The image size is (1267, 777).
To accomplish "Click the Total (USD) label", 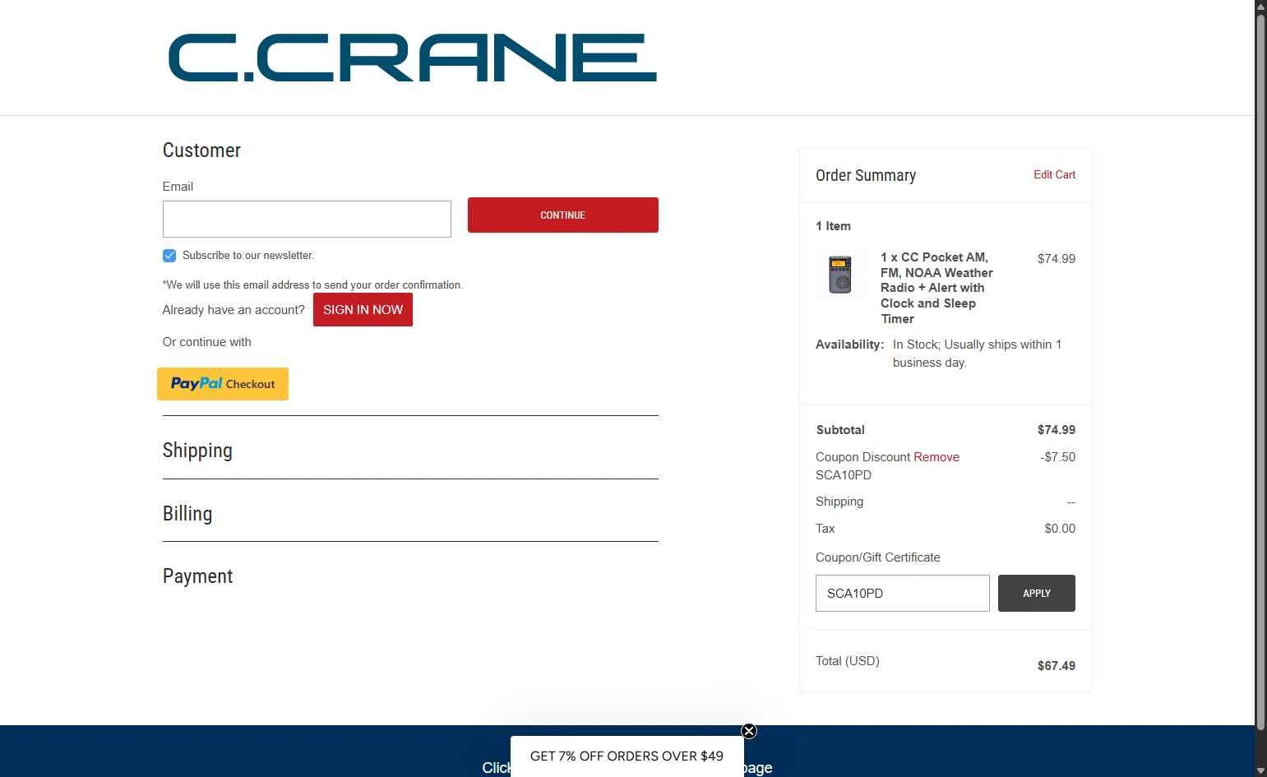I will 848,661.
